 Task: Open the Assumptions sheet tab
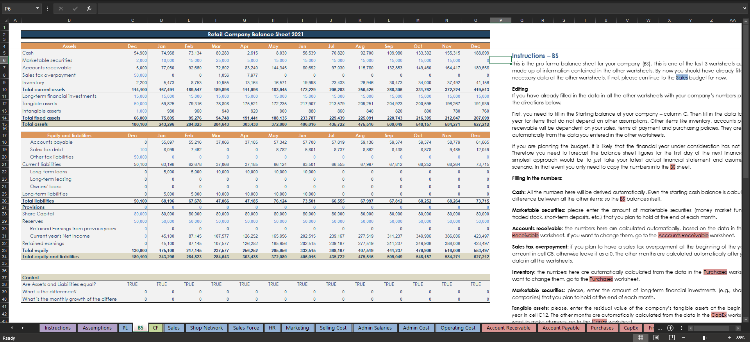[97, 328]
